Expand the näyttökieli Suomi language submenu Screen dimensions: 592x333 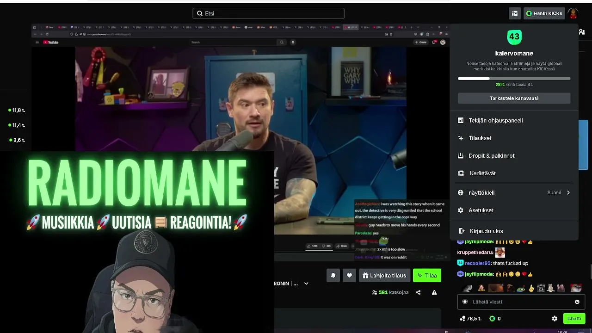coord(514,192)
